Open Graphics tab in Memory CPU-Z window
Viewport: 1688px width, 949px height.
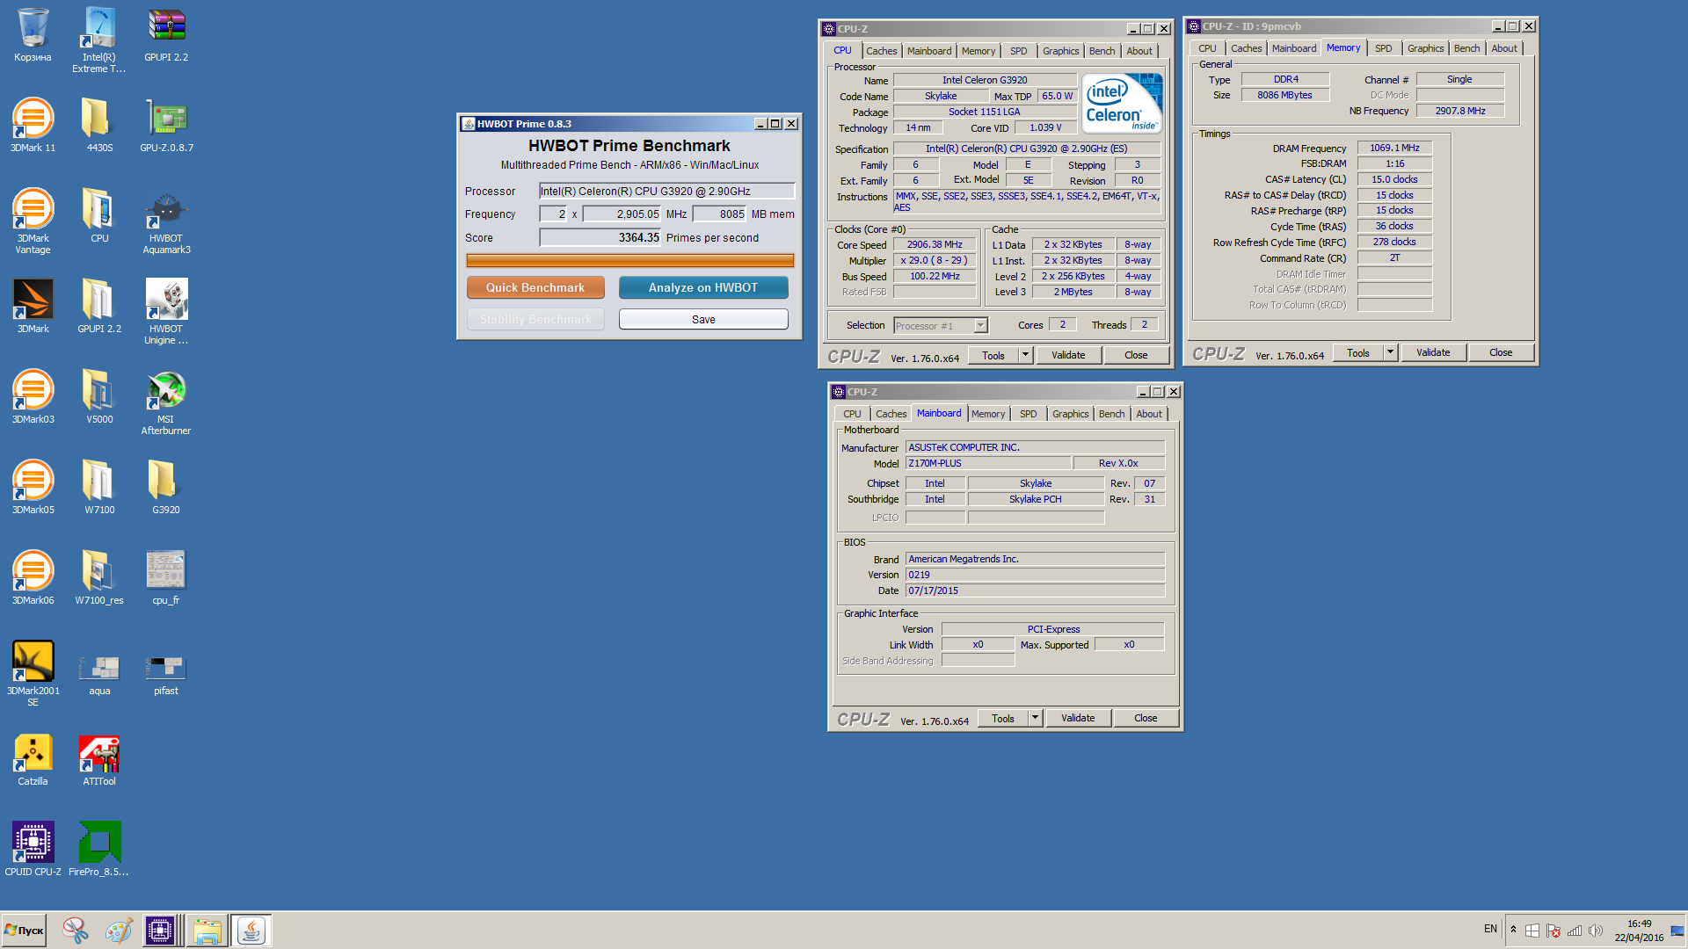[1425, 48]
